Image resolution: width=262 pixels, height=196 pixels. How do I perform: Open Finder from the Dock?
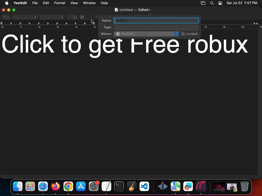tap(18, 186)
